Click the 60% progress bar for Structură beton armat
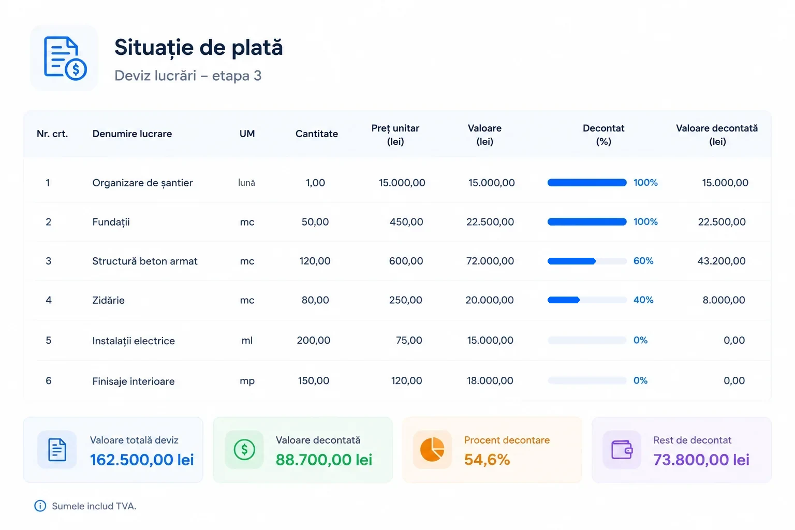The image size is (795, 530). coord(587,261)
